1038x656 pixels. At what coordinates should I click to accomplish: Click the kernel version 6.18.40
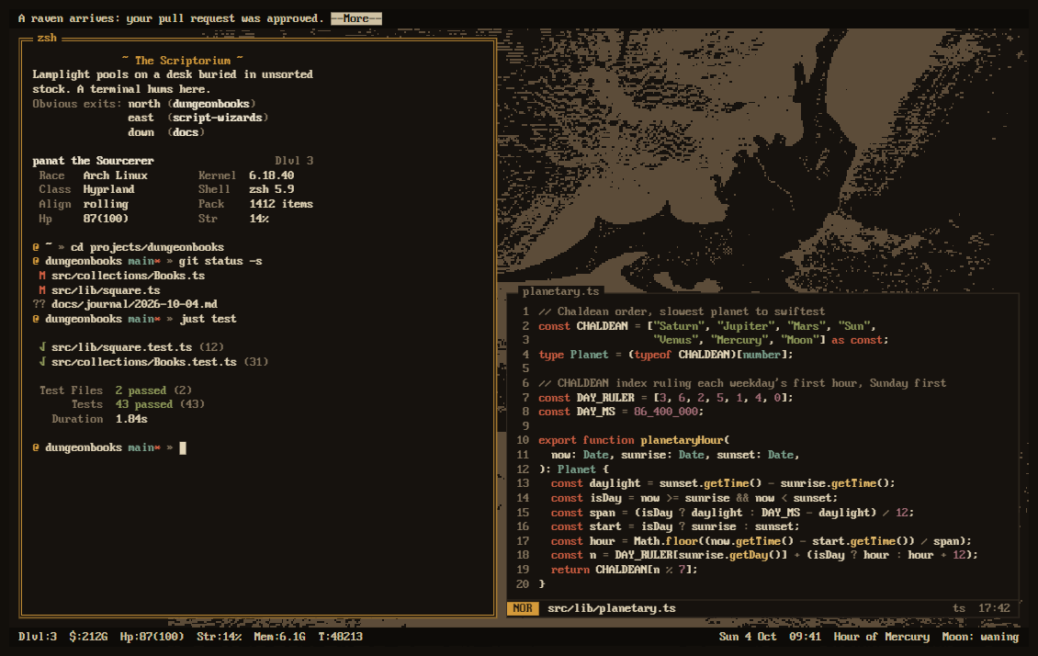(x=271, y=175)
